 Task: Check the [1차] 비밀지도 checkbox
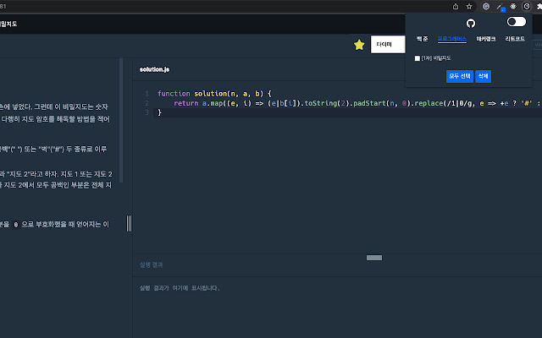[x=418, y=58]
